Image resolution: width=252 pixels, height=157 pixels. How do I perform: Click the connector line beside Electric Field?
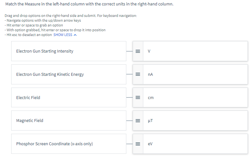(129, 98)
